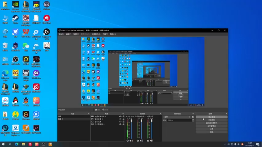Open the Scene Collection menu
The height and width of the screenshot is (147, 262).
[x=96, y=34]
